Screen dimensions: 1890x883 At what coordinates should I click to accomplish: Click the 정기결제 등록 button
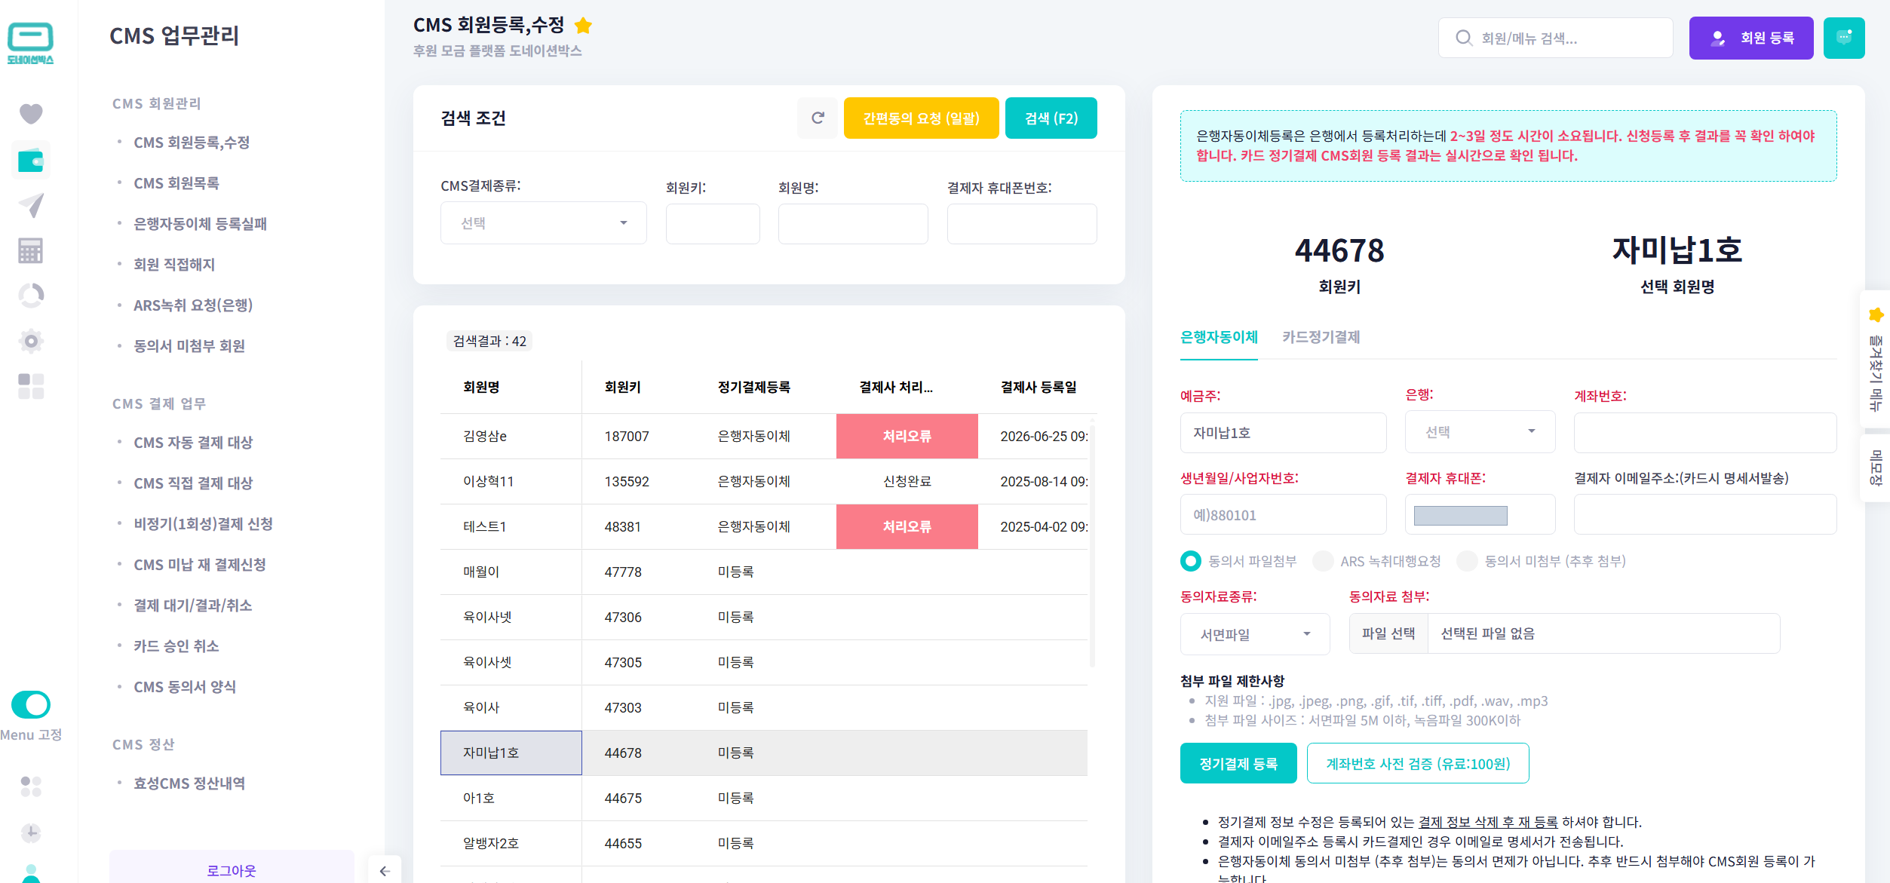1238,763
